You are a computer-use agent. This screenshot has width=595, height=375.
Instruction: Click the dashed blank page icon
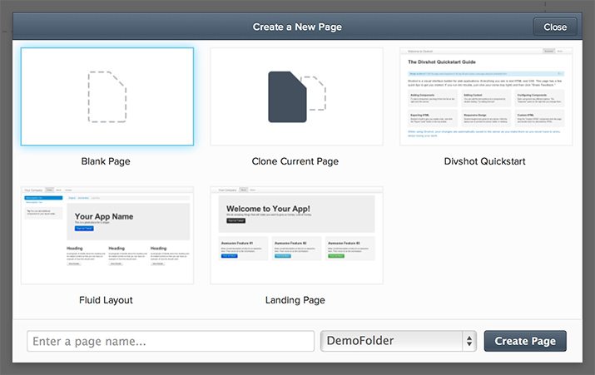coord(107,96)
